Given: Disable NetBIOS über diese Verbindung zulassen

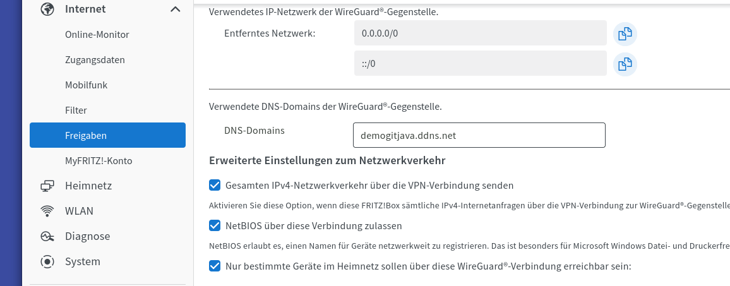Looking at the screenshot, I should click(215, 225).
